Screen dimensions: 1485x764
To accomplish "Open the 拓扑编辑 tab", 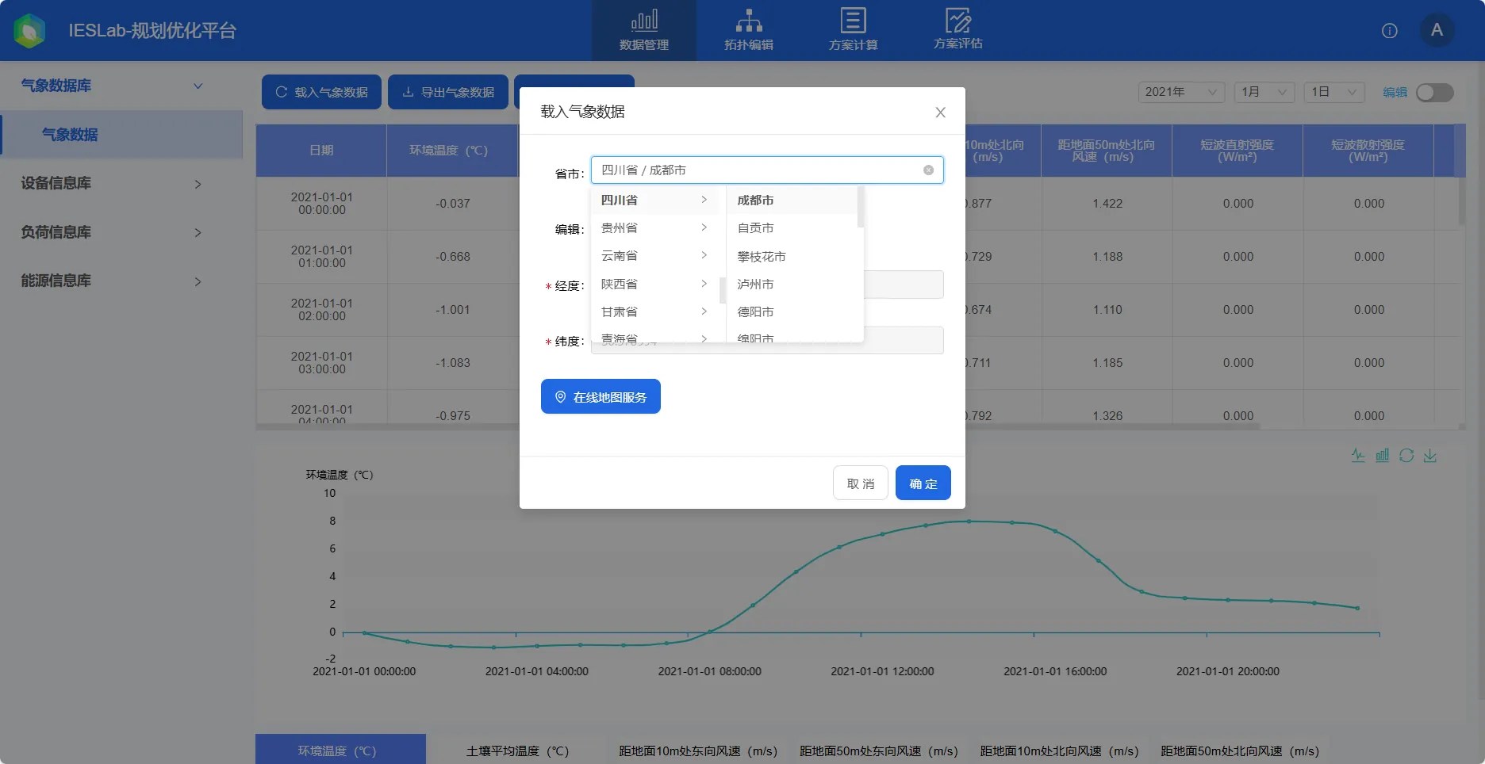I will (x=749, y=31).
